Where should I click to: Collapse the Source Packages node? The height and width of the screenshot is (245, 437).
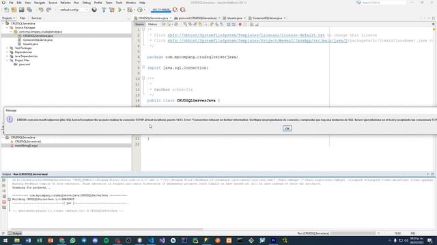[7, 28]
